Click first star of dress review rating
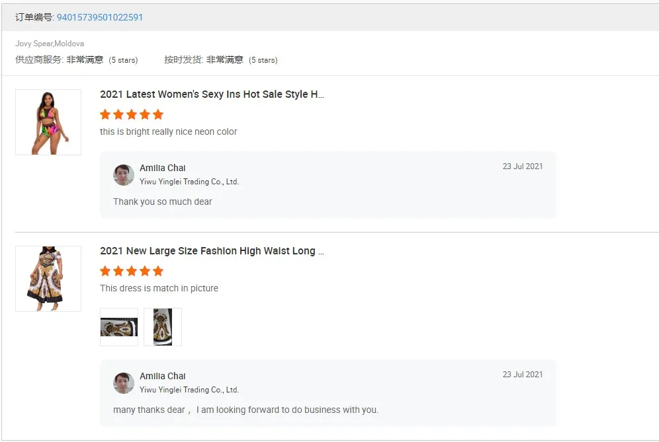 [x=105, y=271]
